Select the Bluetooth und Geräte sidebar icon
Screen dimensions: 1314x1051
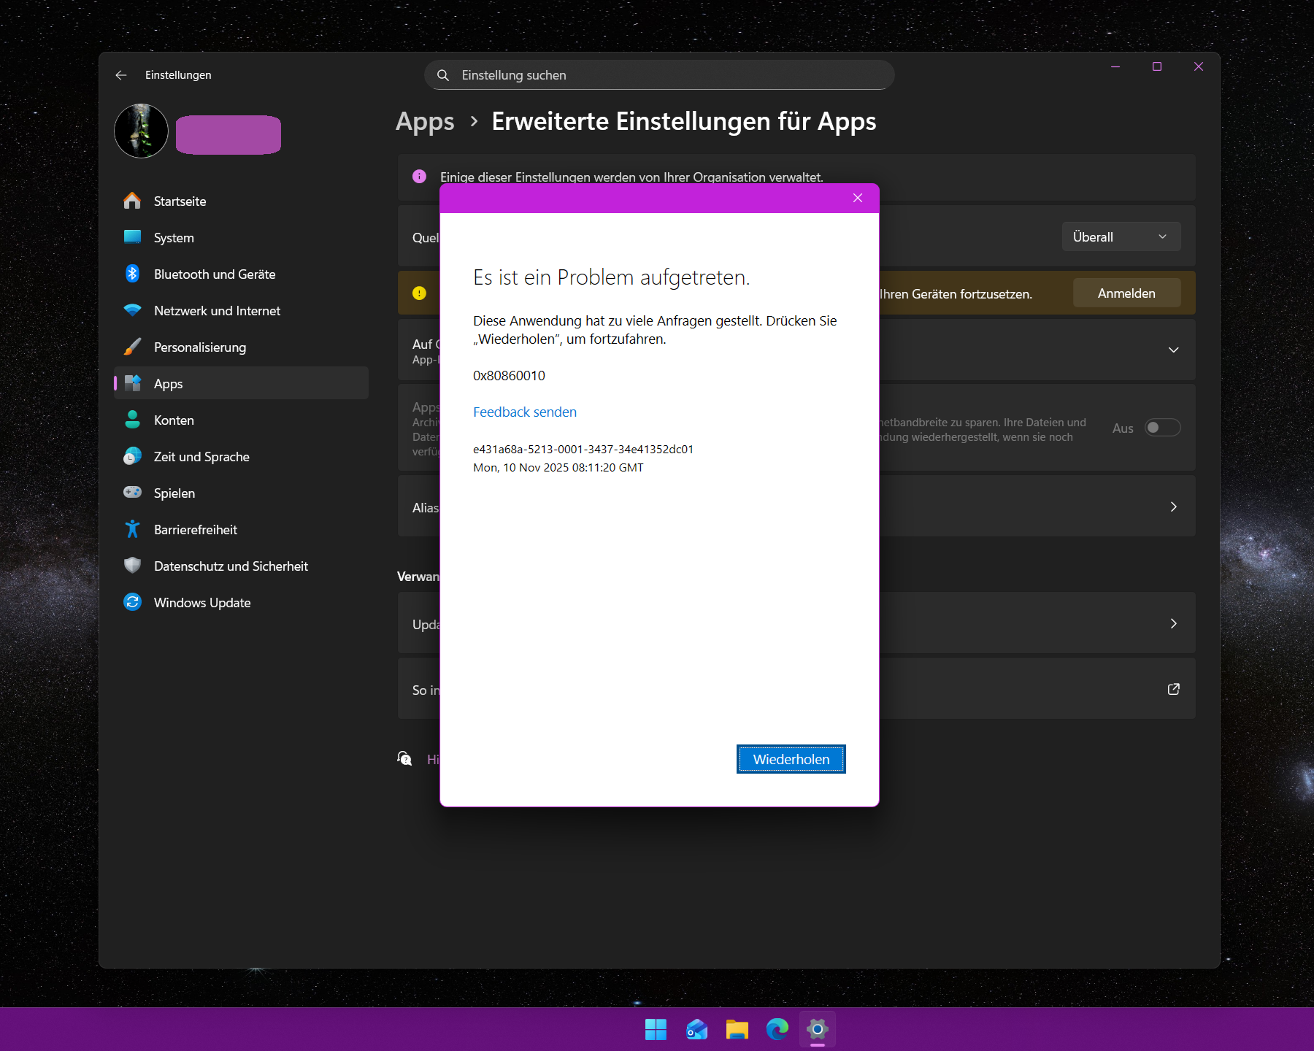(x=132, y=274)
